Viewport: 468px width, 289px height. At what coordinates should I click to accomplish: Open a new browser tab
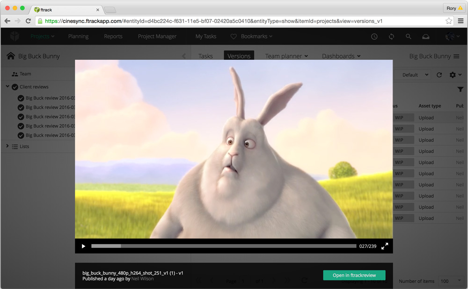pyautogui.click(x=110, y=10)
